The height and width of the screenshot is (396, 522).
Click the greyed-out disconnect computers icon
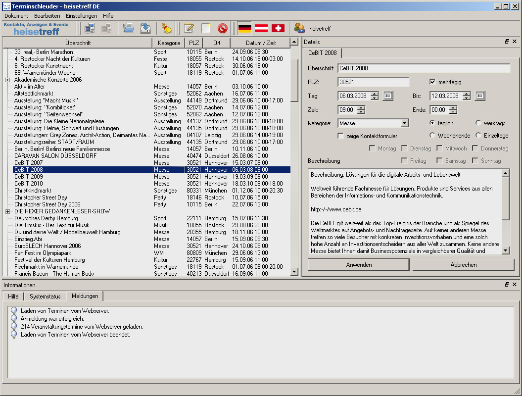106,29
